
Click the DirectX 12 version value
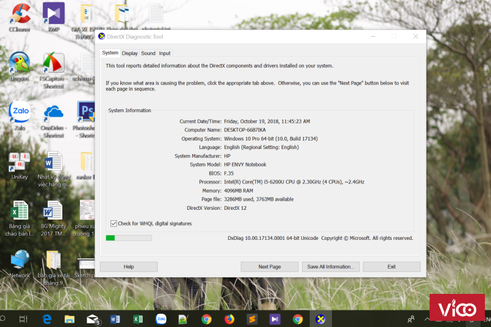(235, 208)
